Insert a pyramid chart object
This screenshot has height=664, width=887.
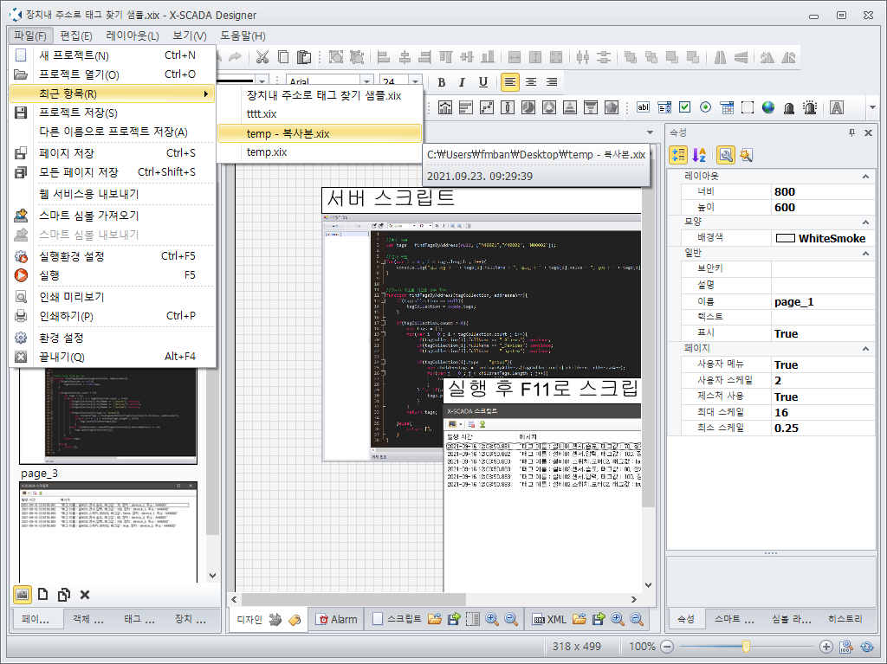pyautogui.click(x=570, y=107)
